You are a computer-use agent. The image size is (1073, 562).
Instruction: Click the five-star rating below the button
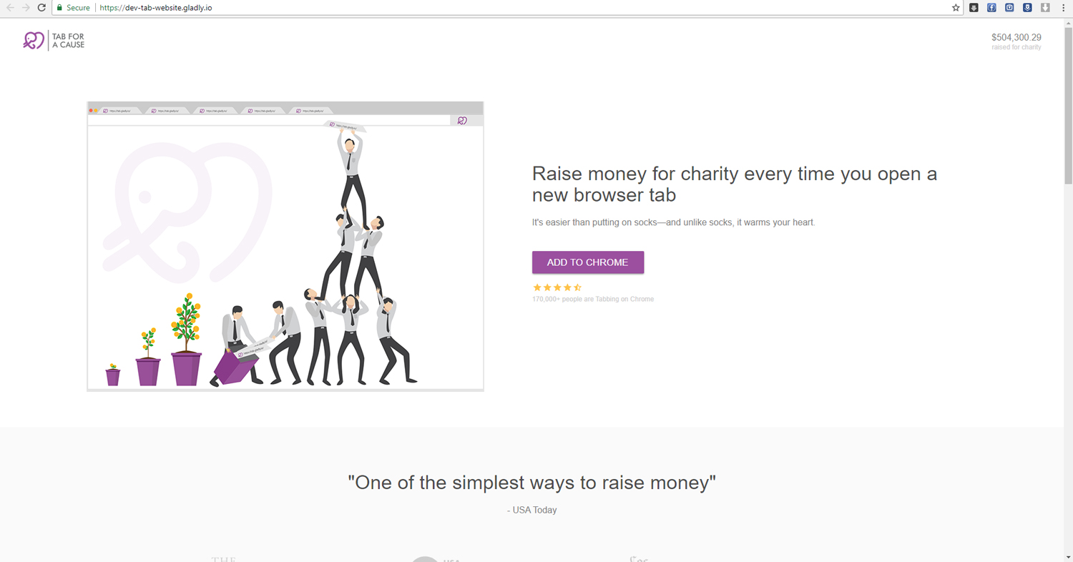pyautogui.click(x=557, y=287)
